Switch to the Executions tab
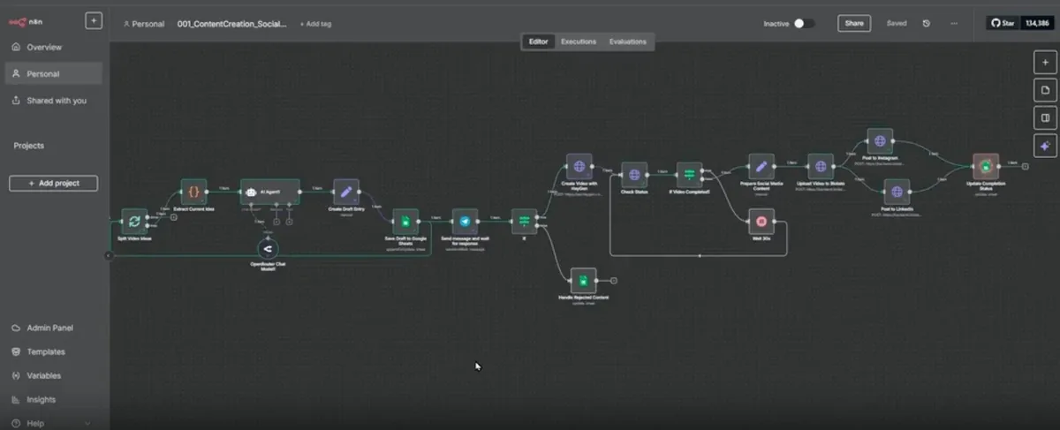 pos(579,41)
